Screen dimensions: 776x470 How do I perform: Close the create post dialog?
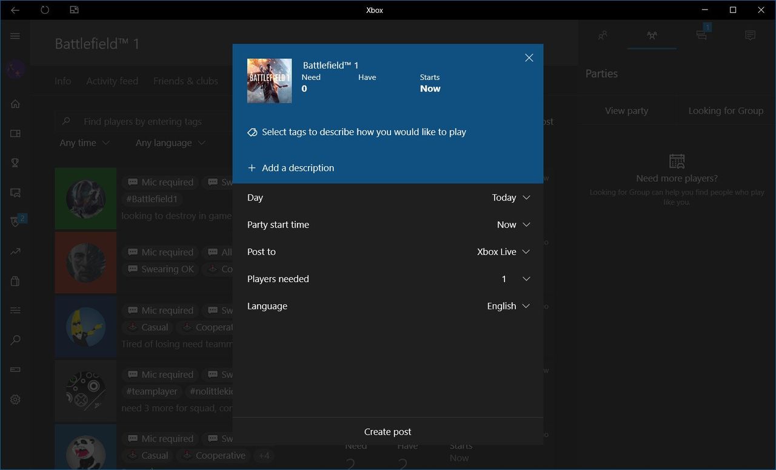(x=529, y=58)
